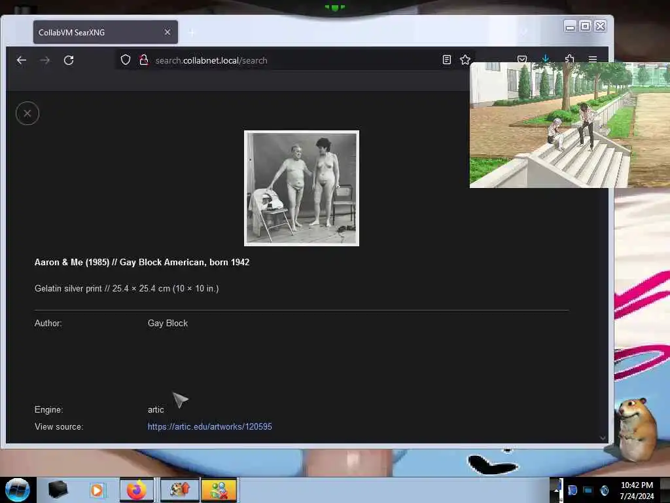Click the Aaron & Me artwork thumbnail

pos(302,188)
